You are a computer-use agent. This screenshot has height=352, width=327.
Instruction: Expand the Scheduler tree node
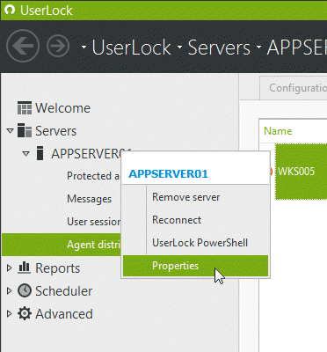point(10,290)
